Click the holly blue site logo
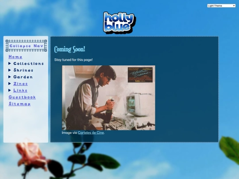Viewport: 239px width, 179px height. [119, 23]
